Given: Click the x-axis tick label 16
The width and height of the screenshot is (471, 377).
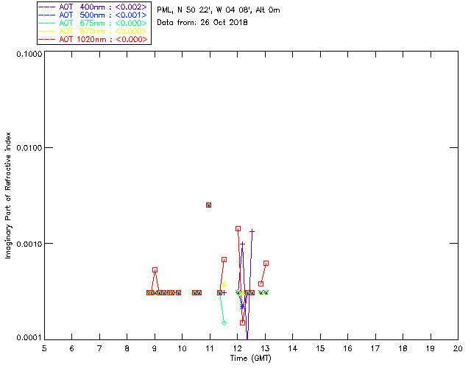Looking at the screenshot, I should pyautogui.click(x=348, y=348).
